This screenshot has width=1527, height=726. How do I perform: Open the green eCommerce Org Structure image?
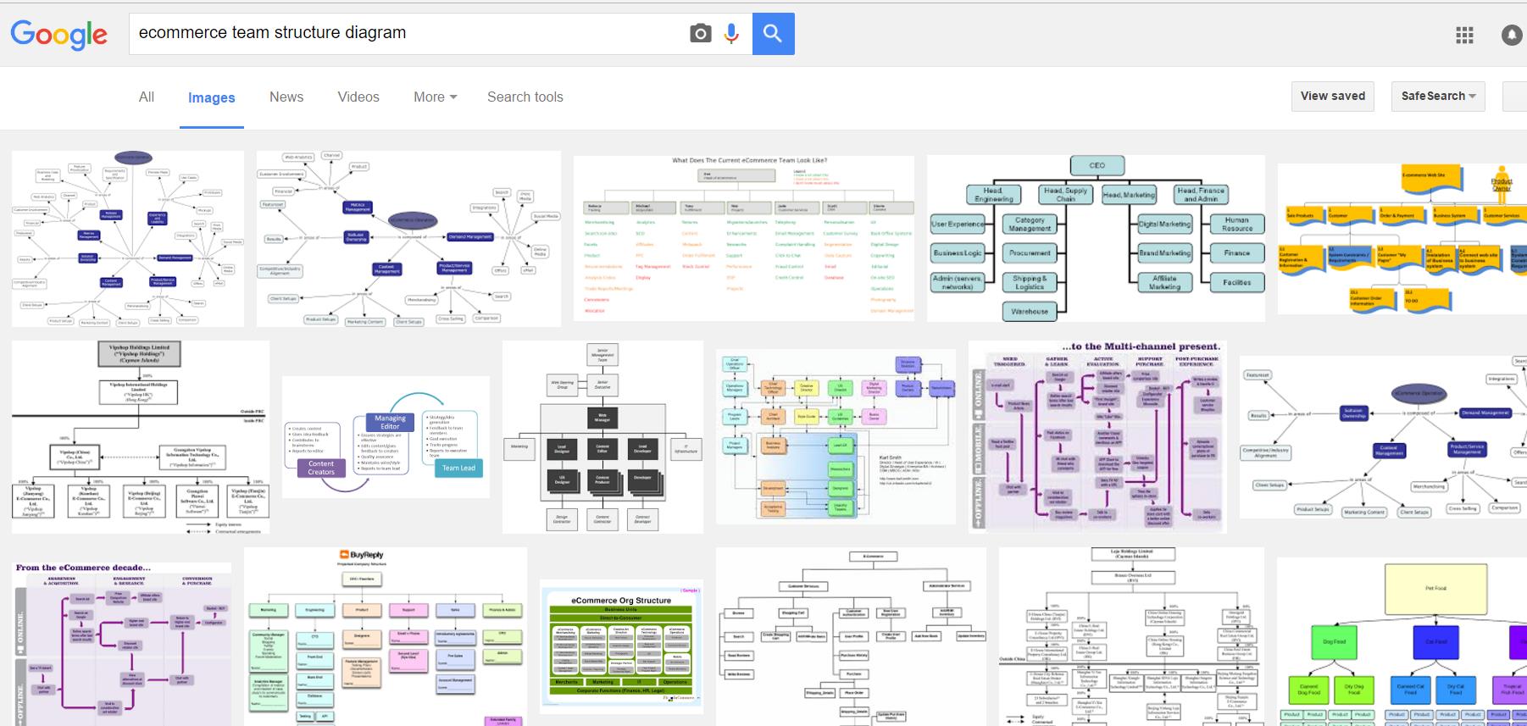click(621, 646)
